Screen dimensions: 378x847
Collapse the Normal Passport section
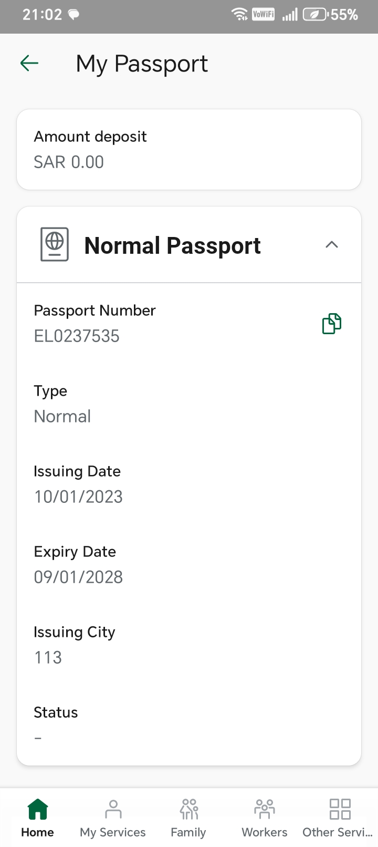pos(331,245)
